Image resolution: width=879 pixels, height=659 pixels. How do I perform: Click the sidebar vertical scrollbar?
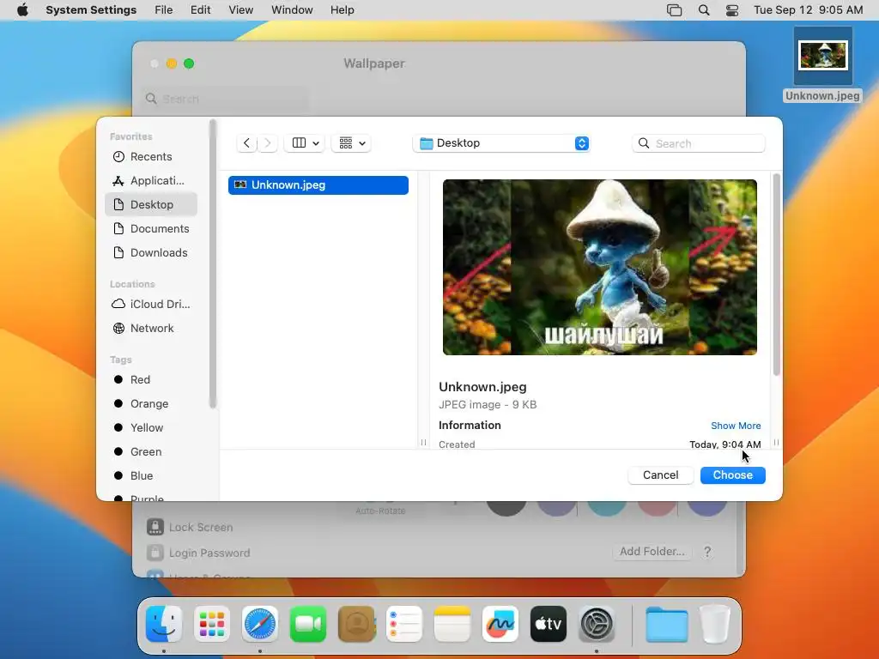[x=212, y=263]
